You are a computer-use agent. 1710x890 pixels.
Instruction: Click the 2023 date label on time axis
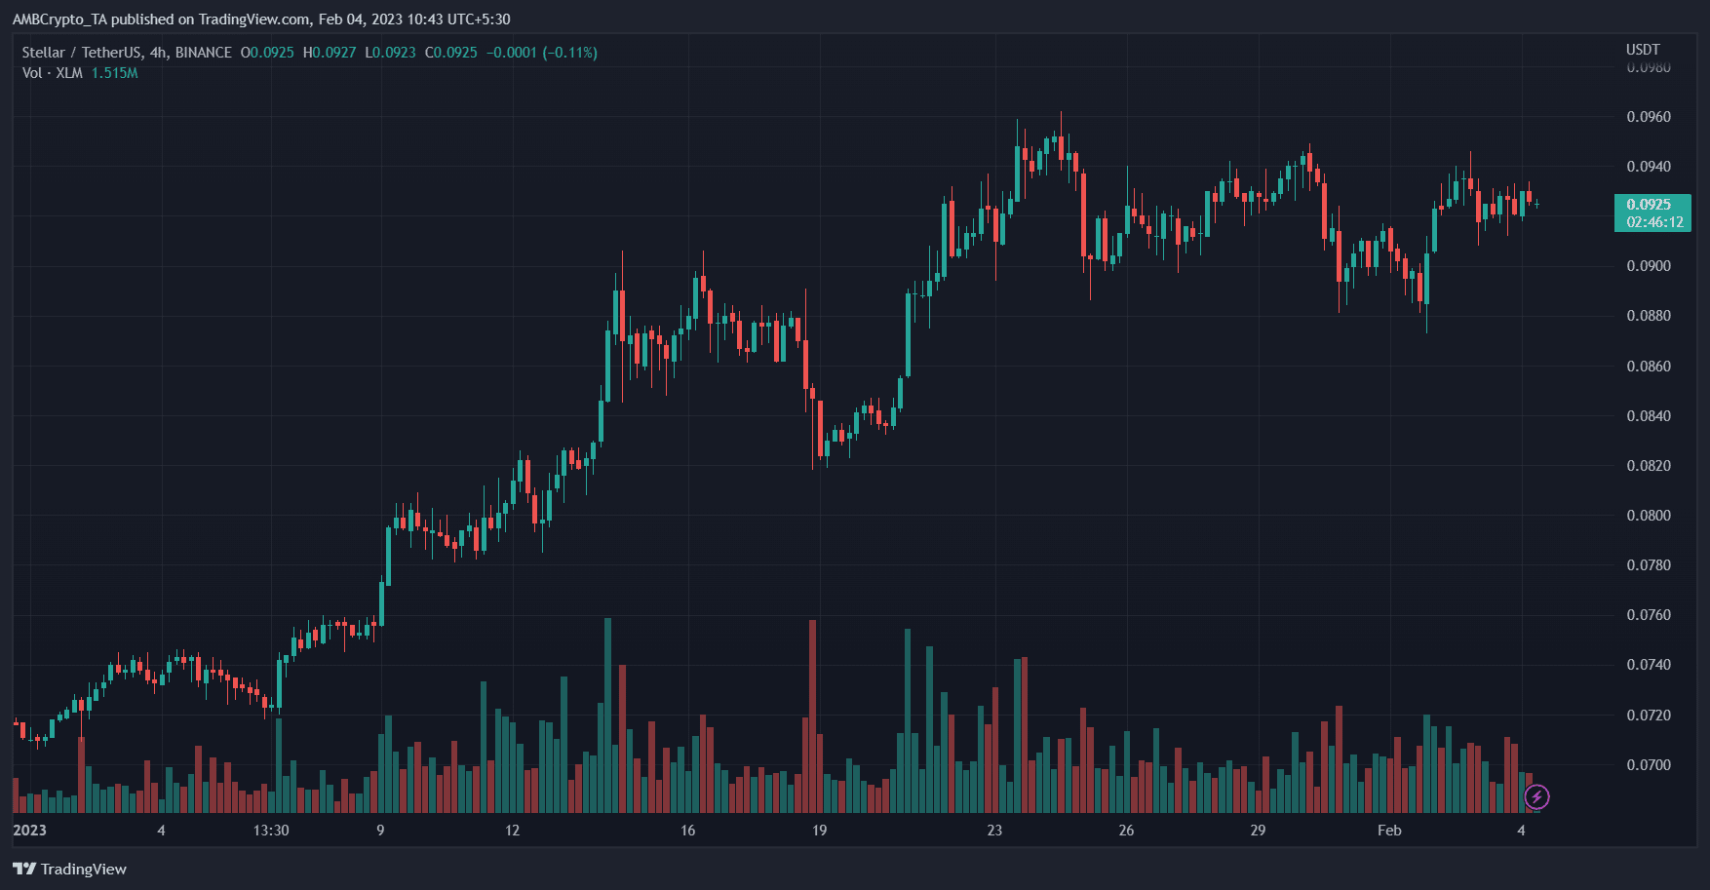pos(29,831)
